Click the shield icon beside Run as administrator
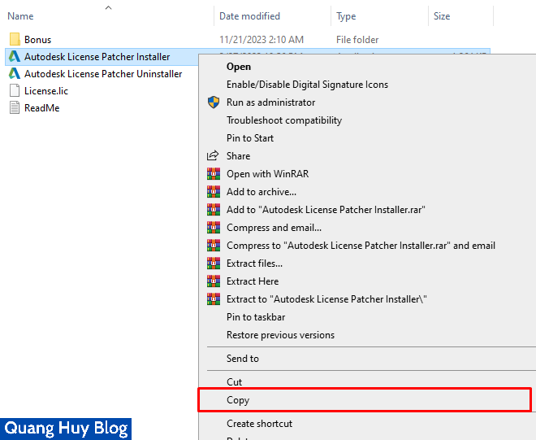This screenshot has height=440, width=536. 214,102
